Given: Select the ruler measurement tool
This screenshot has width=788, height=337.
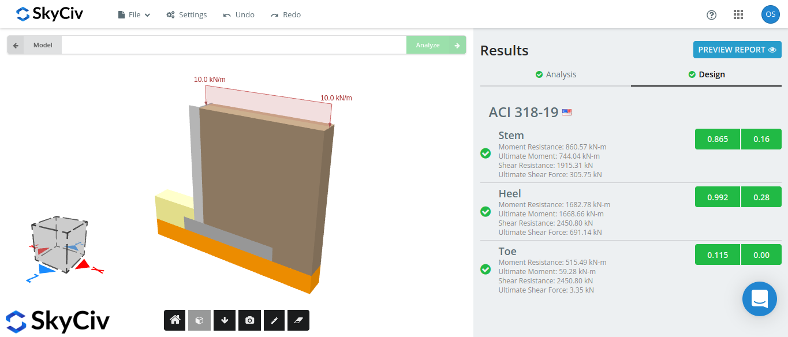Looking at the screenshot, I should click(274, 320).
